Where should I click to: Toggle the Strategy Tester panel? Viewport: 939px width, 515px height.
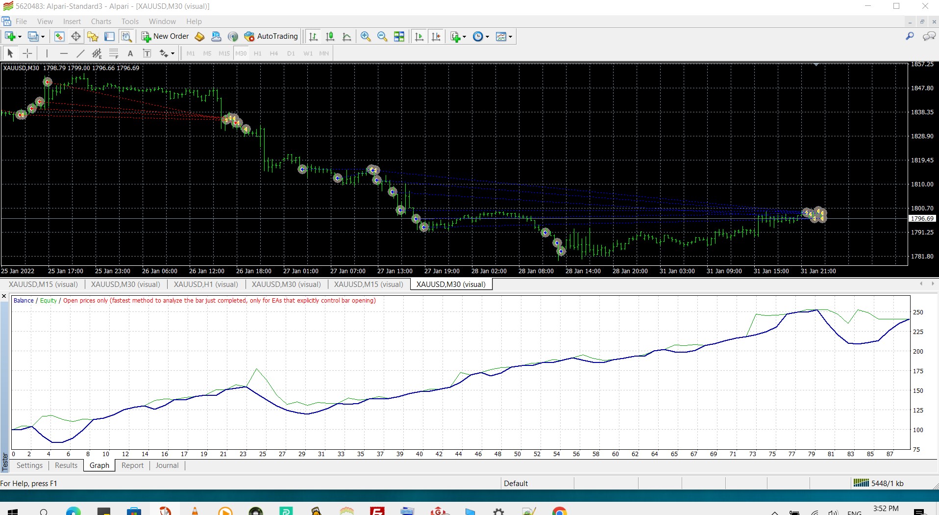click(126, 36)
